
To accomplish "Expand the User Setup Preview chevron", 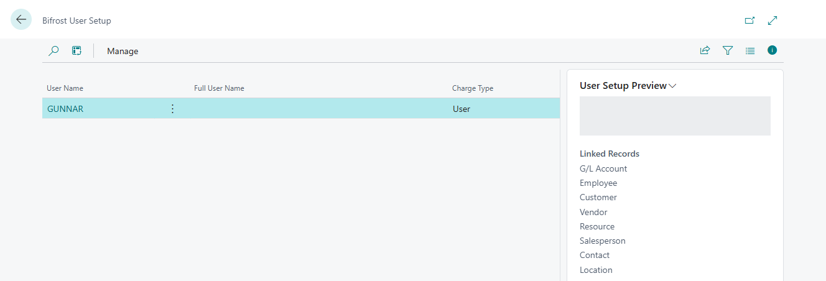I will coord(672,86).
